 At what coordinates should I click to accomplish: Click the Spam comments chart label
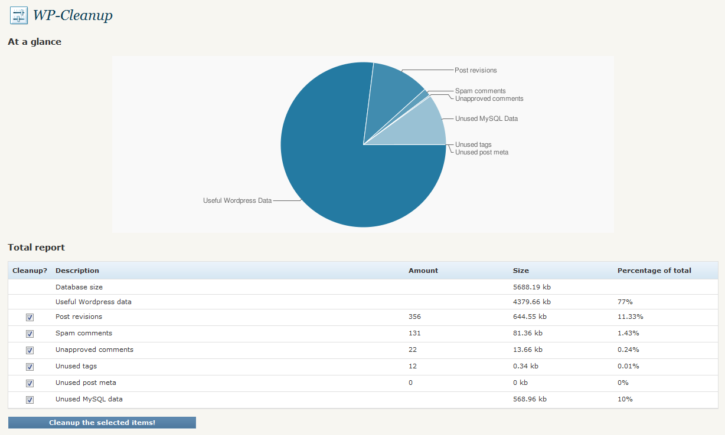point(481,91)
